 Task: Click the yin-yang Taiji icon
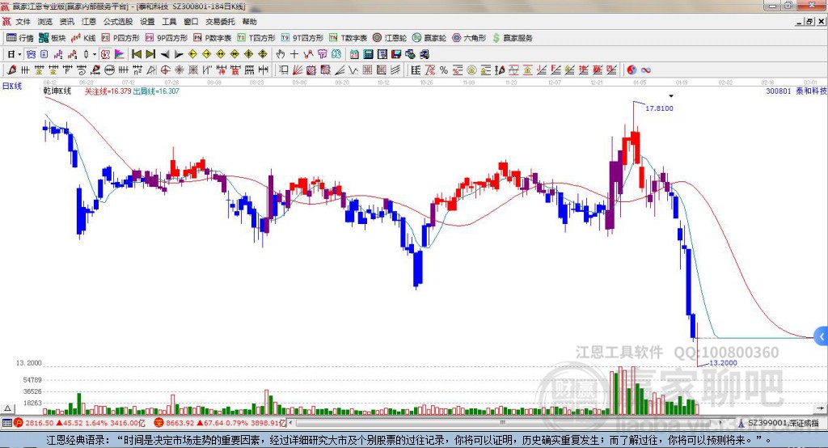632,70
